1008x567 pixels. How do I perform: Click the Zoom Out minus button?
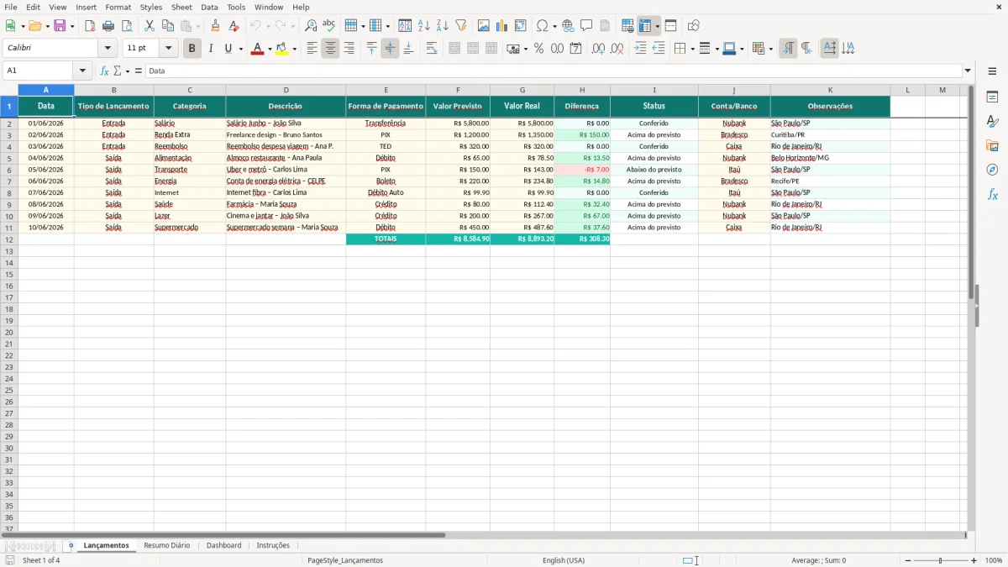[908, 560]
